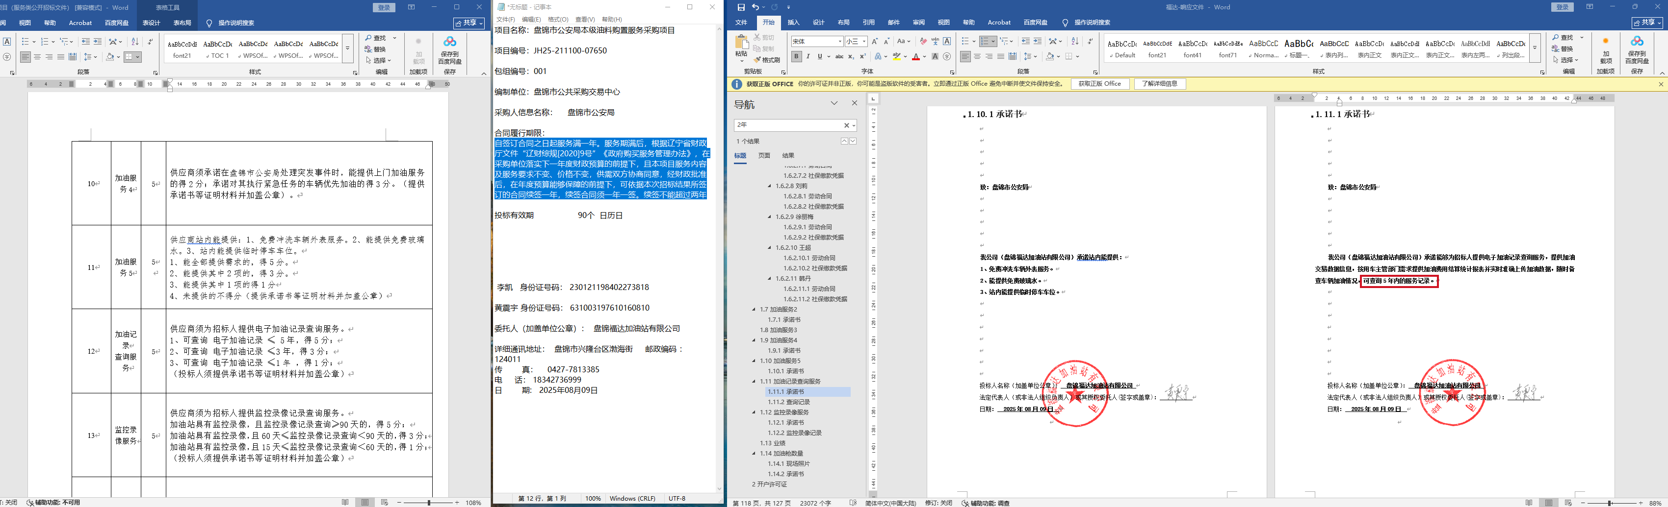Open phonetic guide (wén) in right Word
Image resolution: width=1668 pixels, height=507 pixels.
pyautogui.click(x=935, y=41)
